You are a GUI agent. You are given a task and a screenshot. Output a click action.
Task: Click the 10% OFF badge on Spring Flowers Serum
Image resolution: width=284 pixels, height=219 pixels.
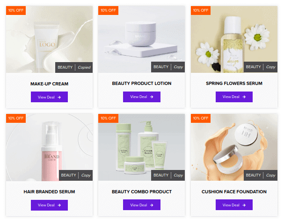tap(201, 10)
